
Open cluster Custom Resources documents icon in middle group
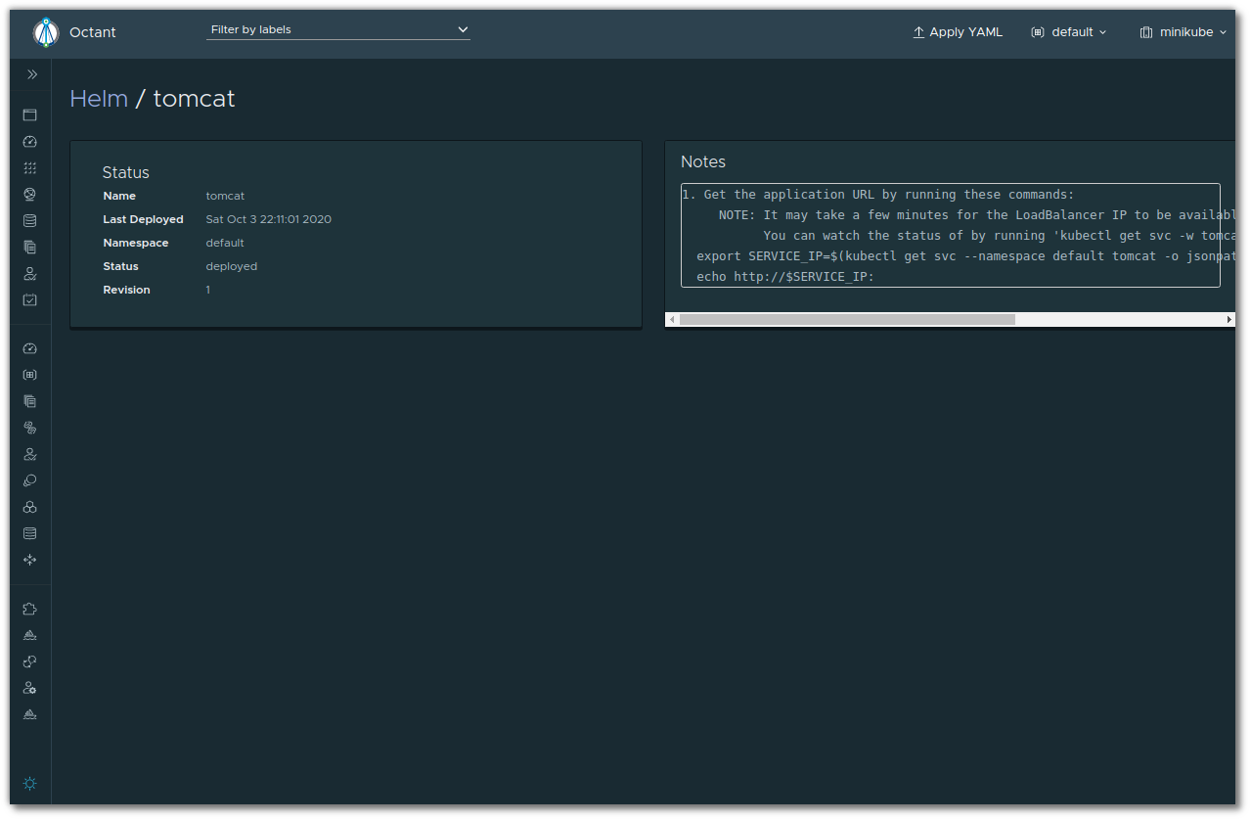coord(30,401)
